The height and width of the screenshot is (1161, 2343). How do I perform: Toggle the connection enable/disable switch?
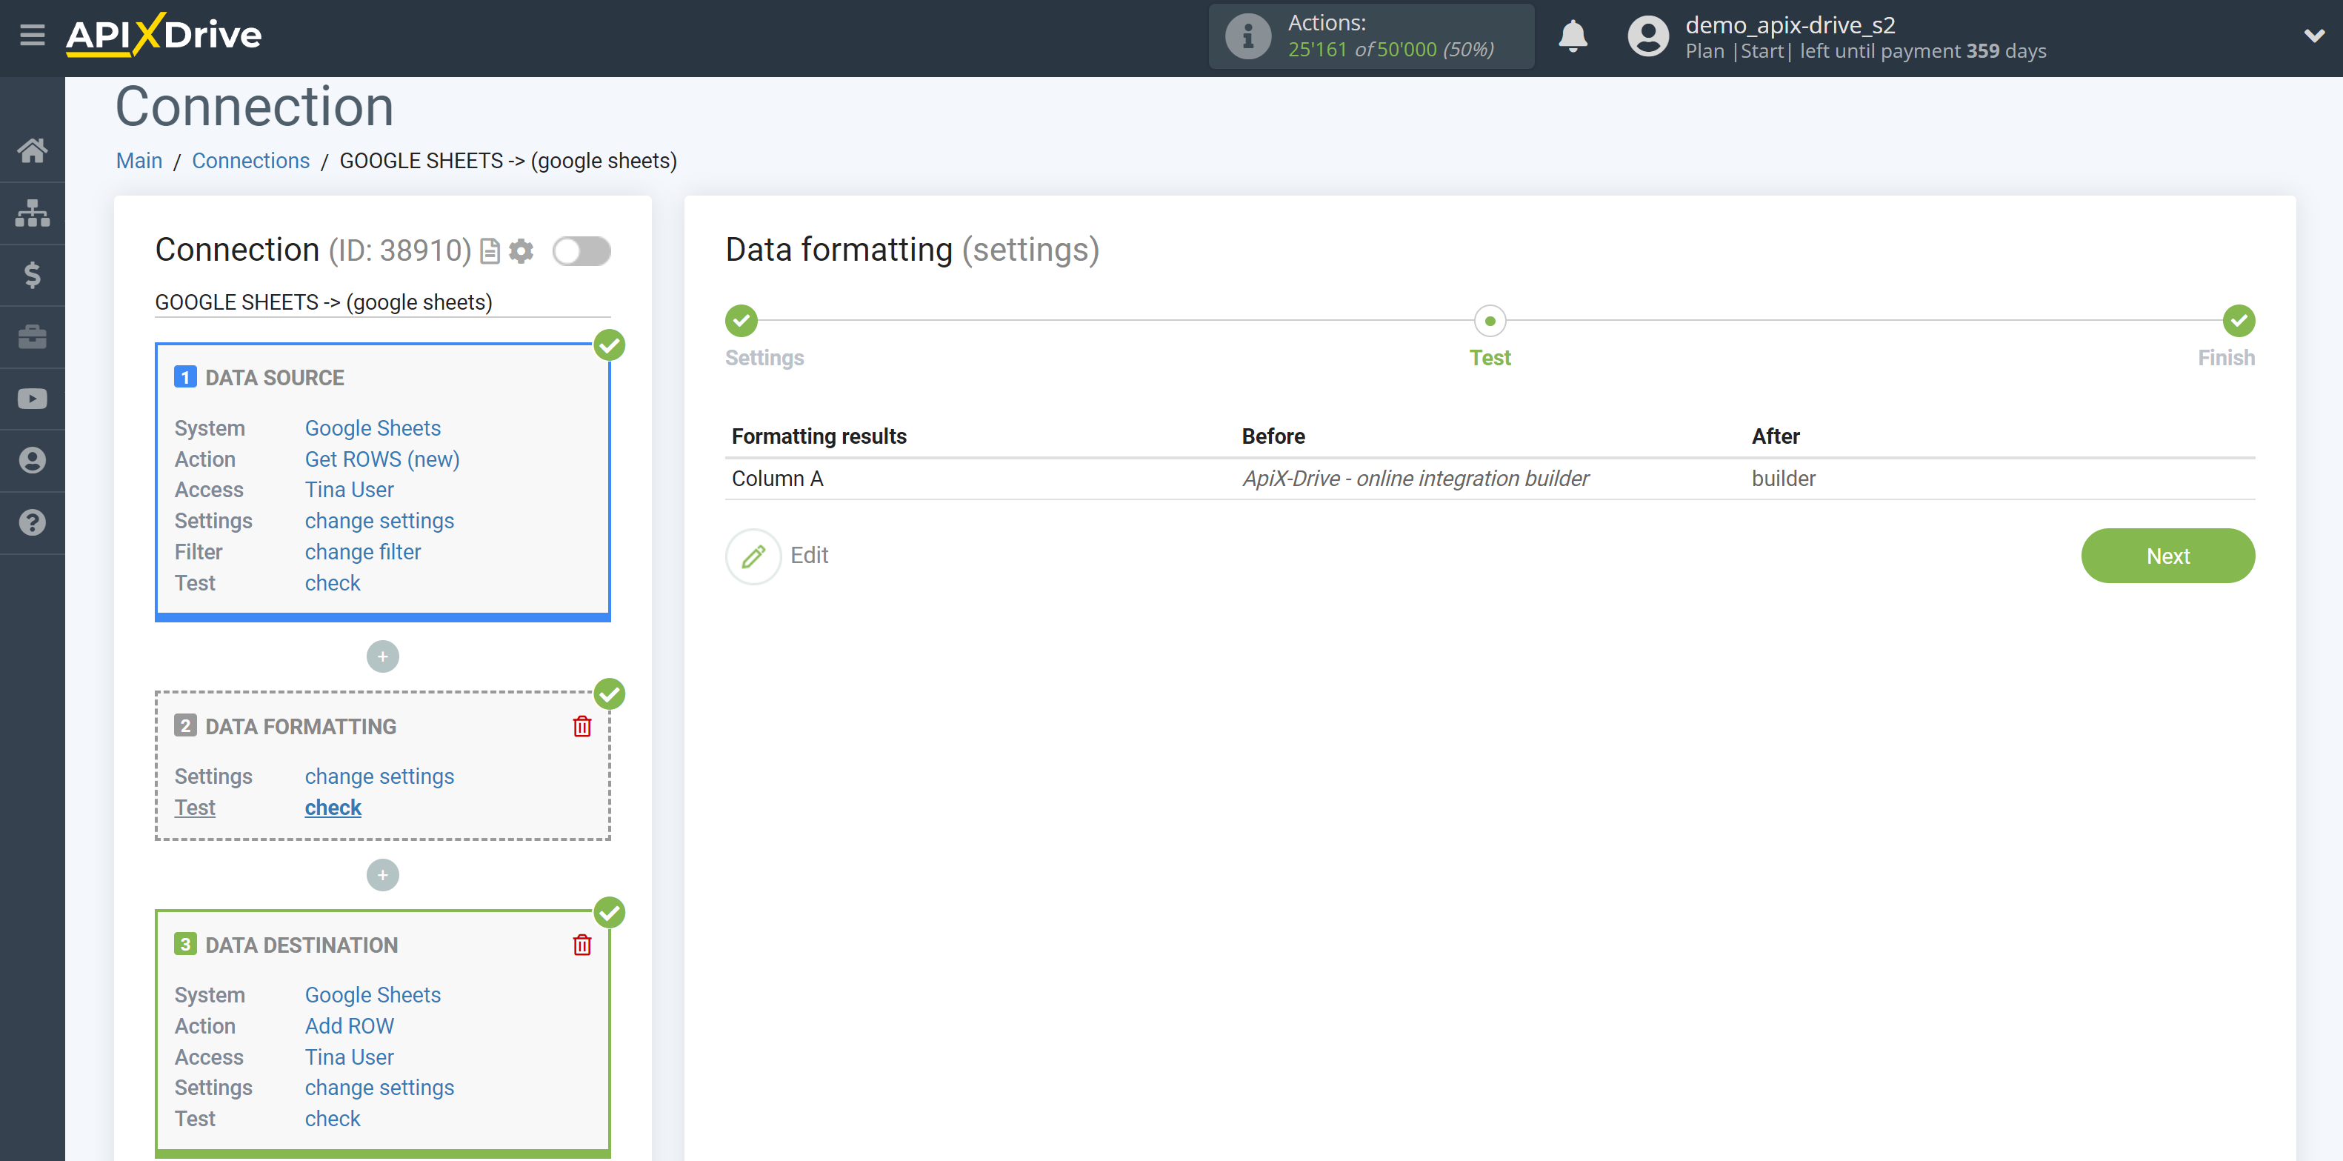pos(581,250)
